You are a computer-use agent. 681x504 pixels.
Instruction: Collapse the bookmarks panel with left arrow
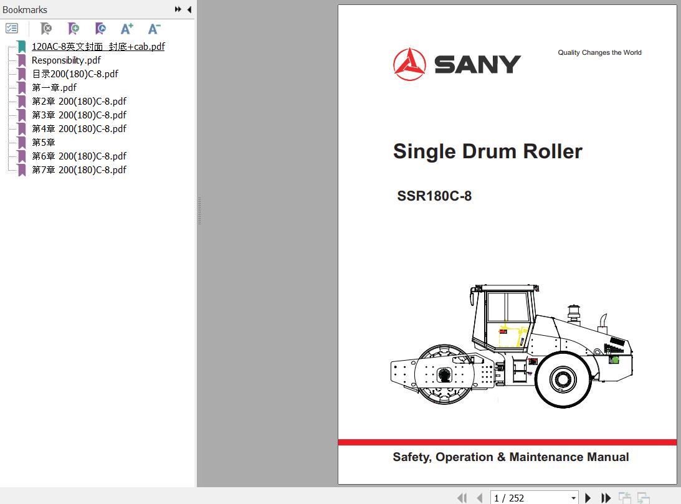click(x=189, y=9)
